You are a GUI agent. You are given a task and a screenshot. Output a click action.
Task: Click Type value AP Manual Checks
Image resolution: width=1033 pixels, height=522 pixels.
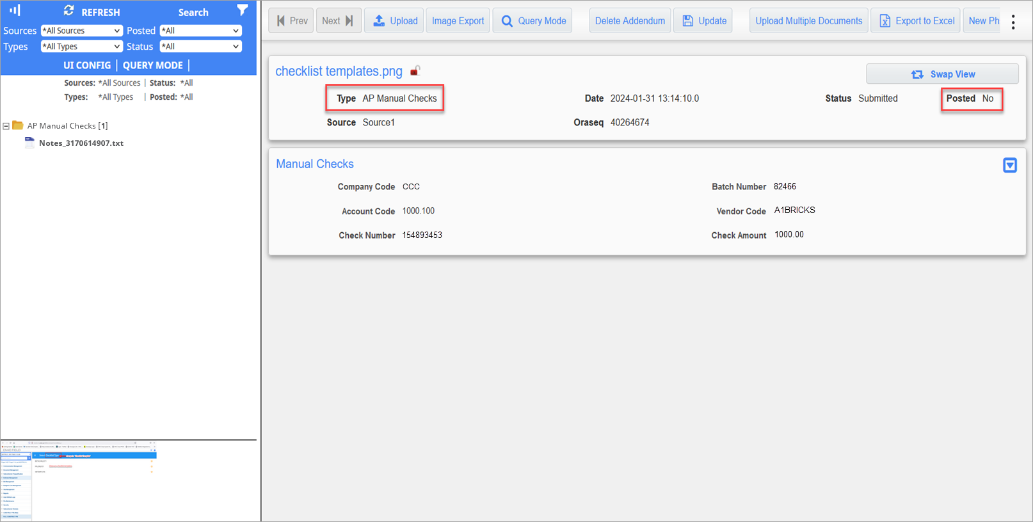[399, 99]
